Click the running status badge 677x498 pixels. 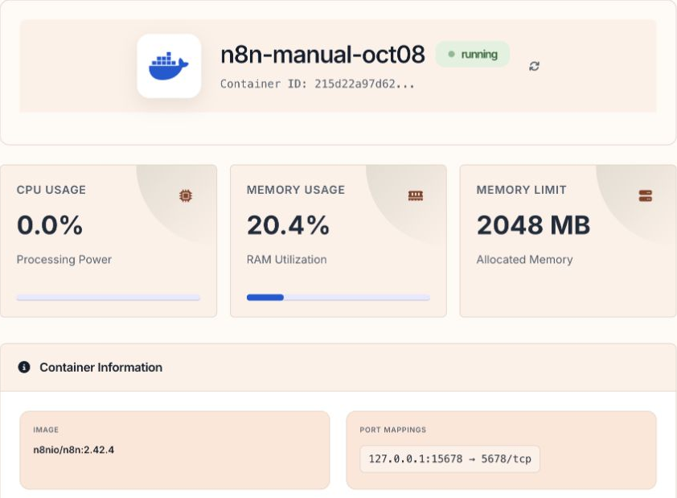pyautogui.click(x=472, y=55)
